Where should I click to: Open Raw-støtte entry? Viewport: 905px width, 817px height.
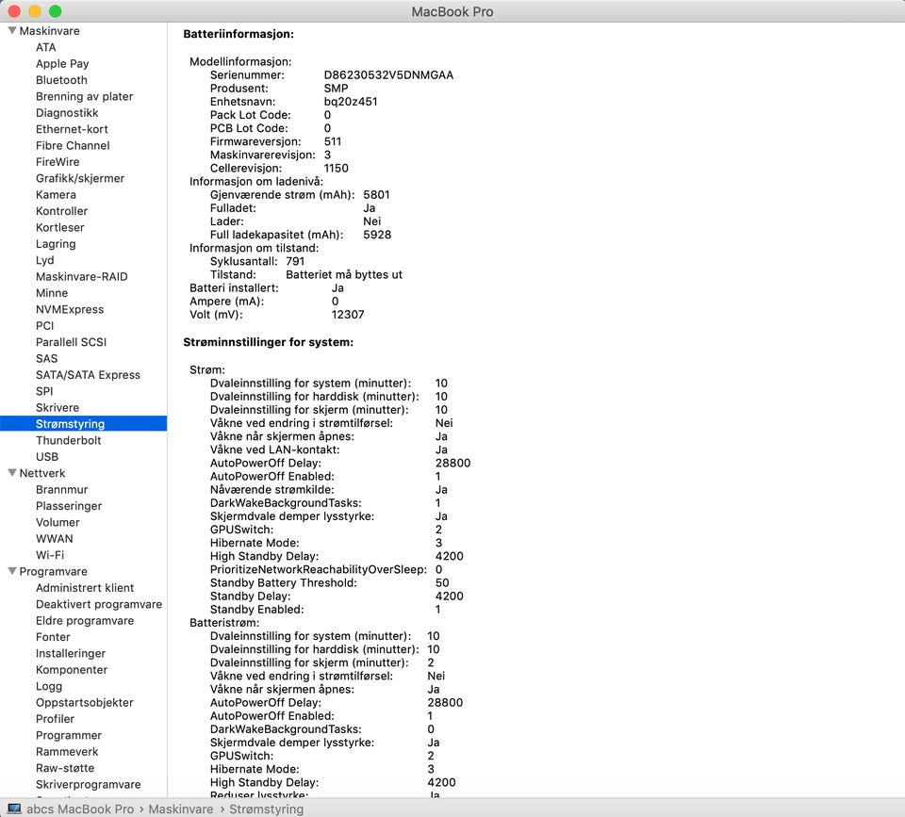pos(65,768)
